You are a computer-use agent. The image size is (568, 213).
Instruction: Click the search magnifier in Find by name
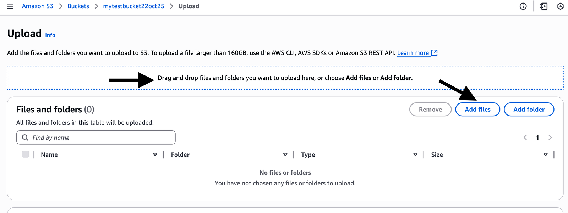(x=25, y=138)
